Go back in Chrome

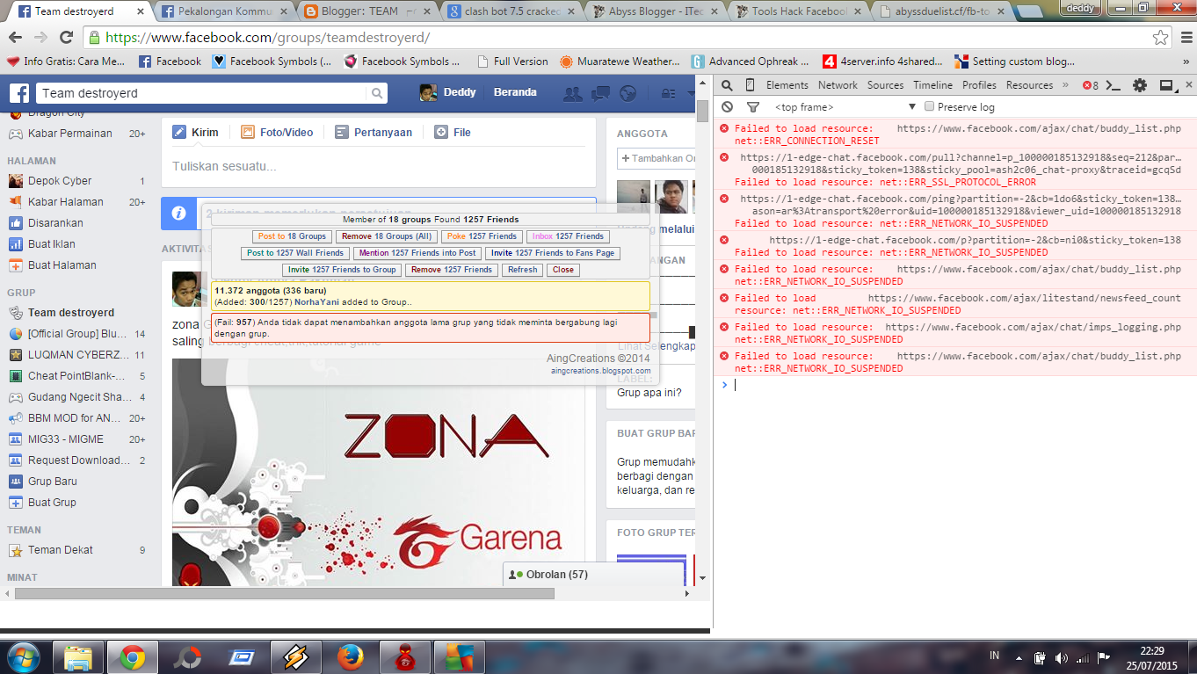(x=15, y=38)
